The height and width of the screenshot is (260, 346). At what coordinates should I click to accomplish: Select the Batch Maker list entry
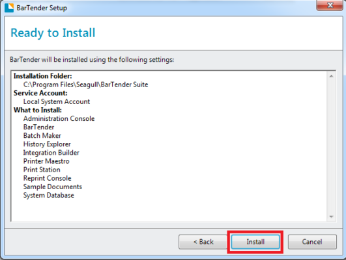pos(42,136)
